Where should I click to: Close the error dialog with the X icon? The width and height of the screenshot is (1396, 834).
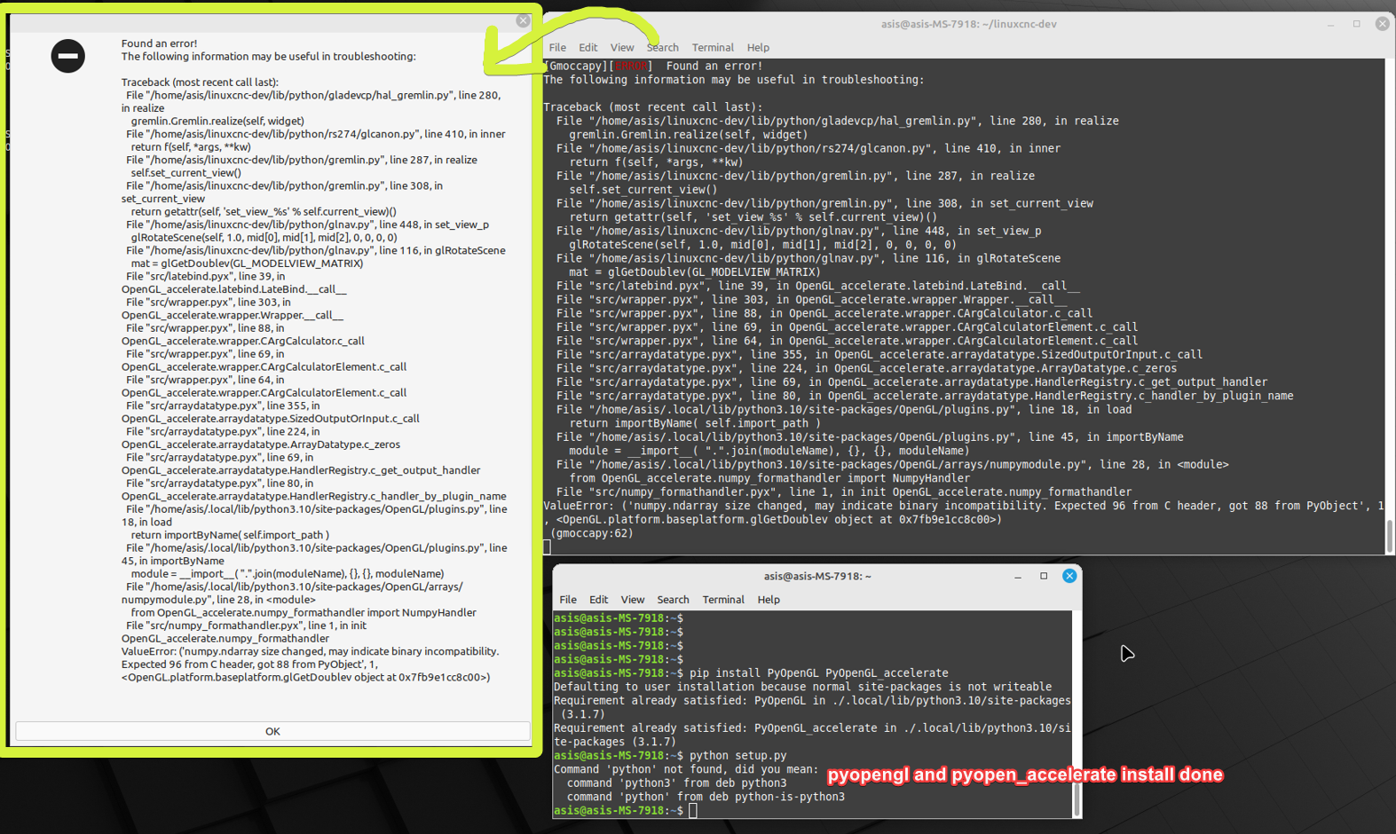click(x=523, y=20)
